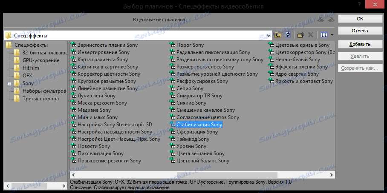Select Повышение резкости Sony
The width and height of the screenshot is (387, 193).
[x=110, y=161]
